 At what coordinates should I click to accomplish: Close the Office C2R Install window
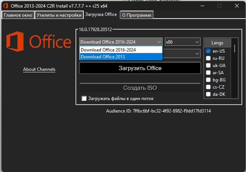pyautogui.click(x=237, y=6)
